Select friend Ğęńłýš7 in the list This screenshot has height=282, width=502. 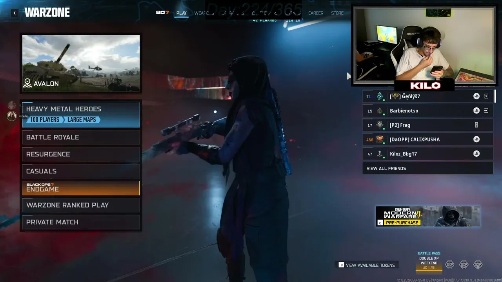coord(428,96)
